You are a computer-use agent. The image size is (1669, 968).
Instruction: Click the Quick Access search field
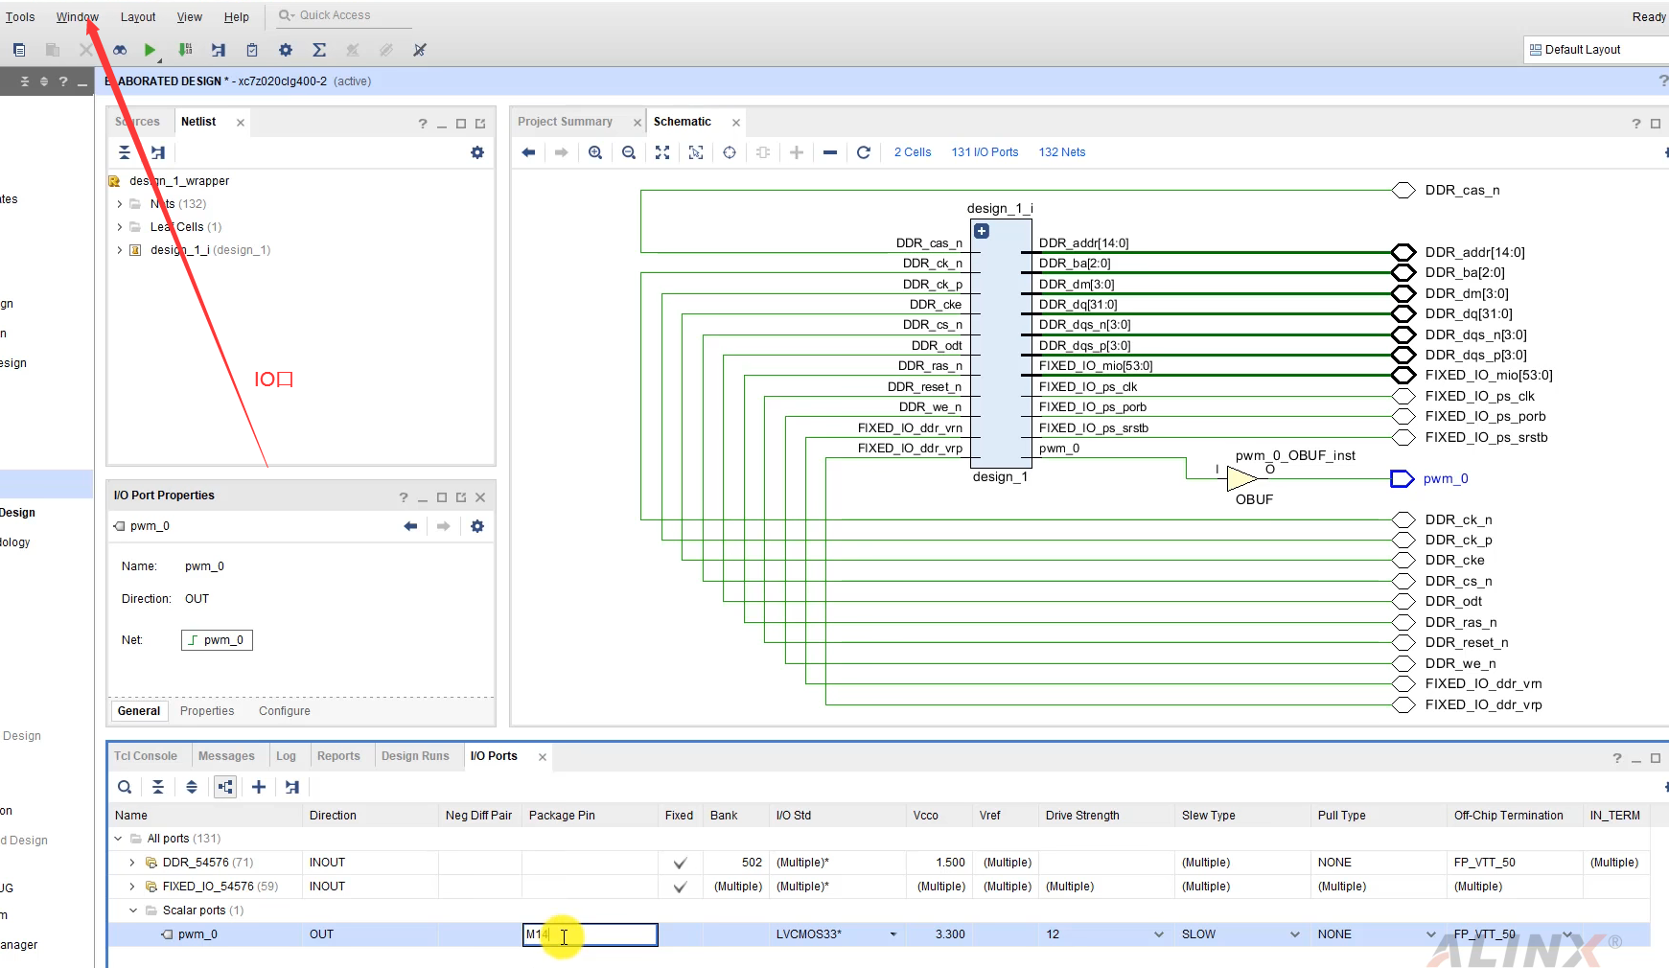(343, 15)
